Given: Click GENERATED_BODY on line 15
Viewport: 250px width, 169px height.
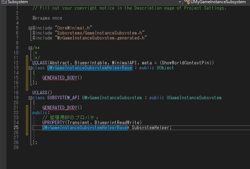Looking at the screenshot, I should [x=60, y=78].
